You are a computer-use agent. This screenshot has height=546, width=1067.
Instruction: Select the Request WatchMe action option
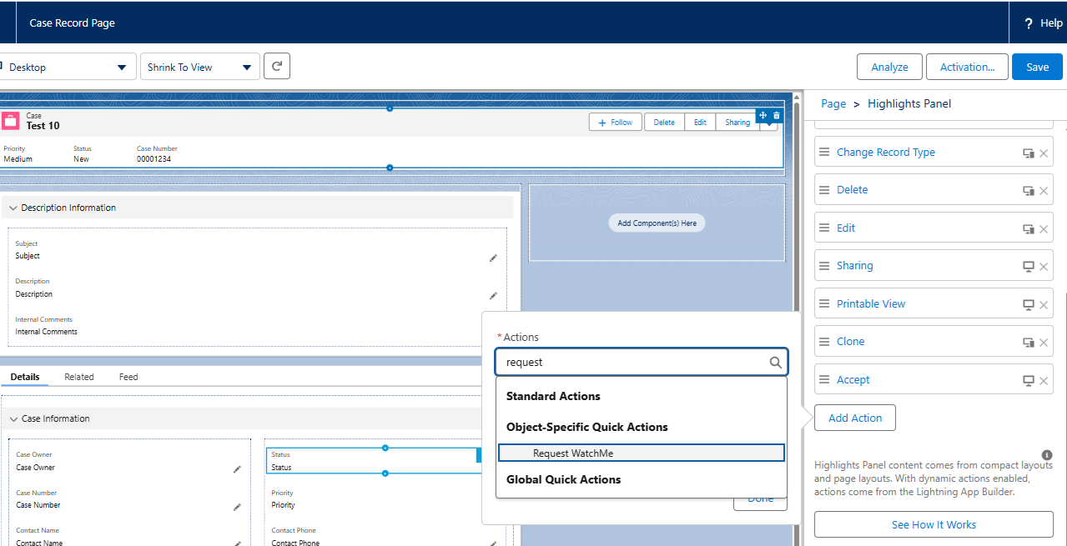click(642, 453)
